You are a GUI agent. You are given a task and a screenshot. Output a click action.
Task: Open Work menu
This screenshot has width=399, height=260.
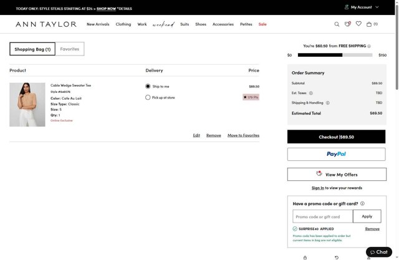pos(142,24)
